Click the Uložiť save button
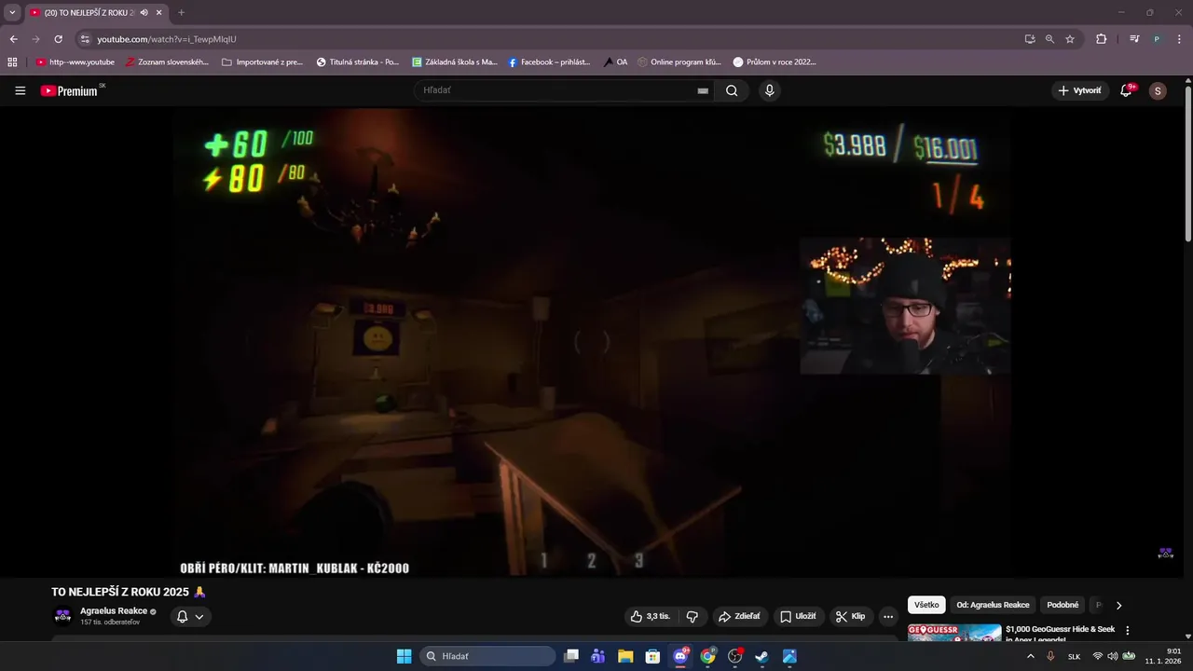Viewport: 1193px width, 671px height. (x=798, y=616)
